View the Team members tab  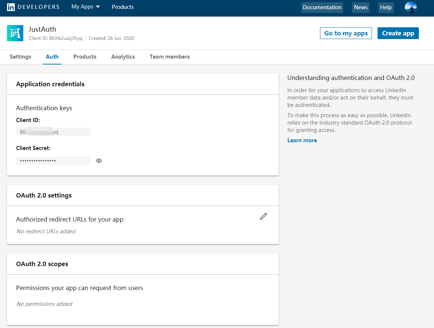click(x=170, y=57)
